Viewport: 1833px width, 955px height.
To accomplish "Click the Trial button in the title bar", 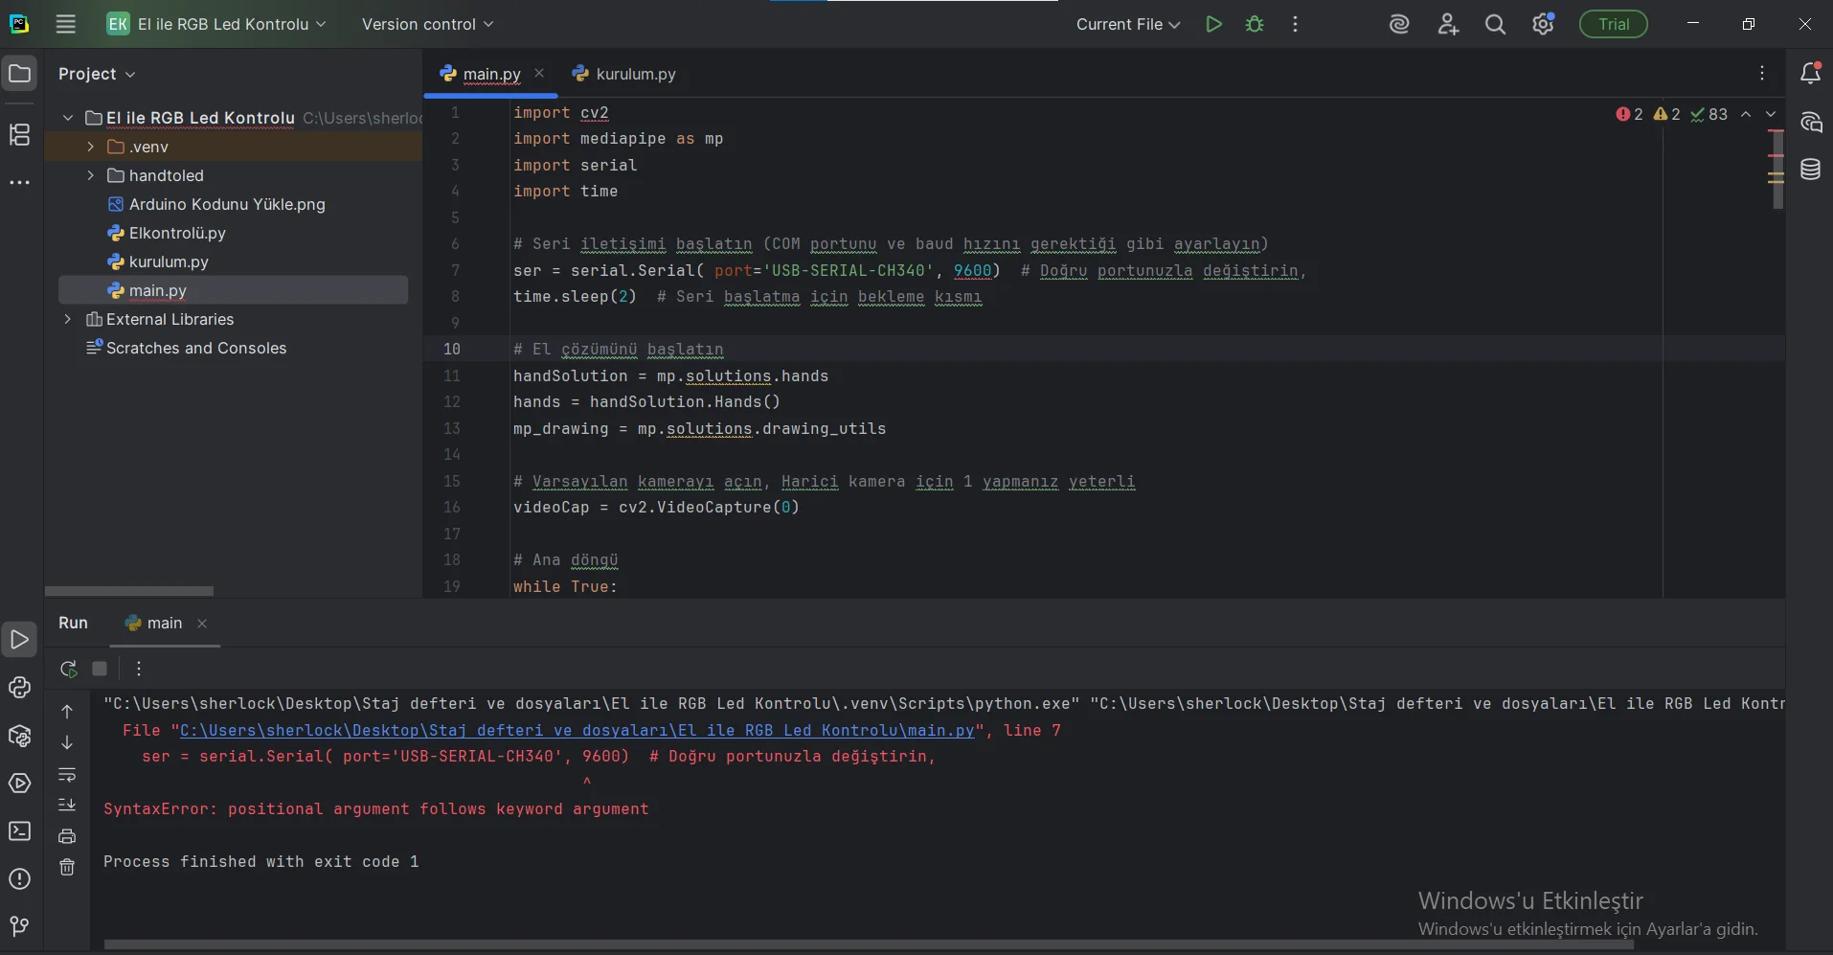I will pos(1613,25).
